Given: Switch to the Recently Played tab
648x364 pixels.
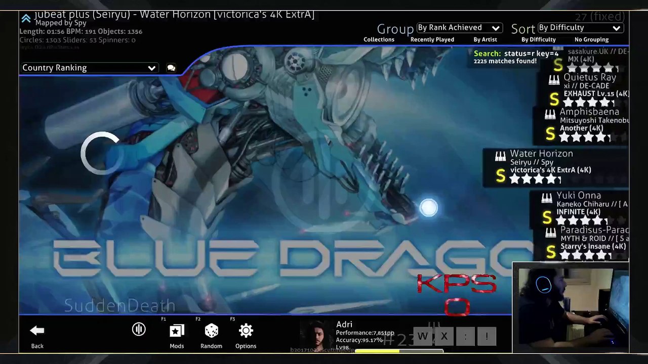Looking at the screenshot, I should pos(432,39).
